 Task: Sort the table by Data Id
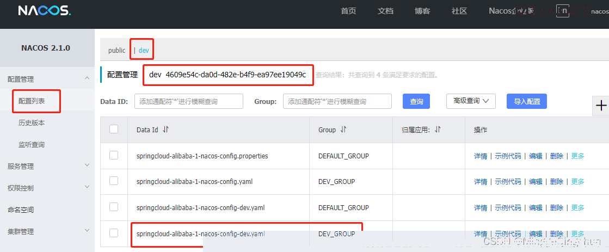click(166, 130)
